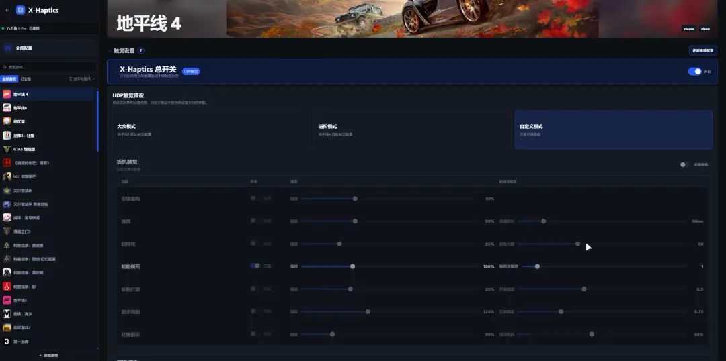The width and height of the screenshot is (726, 361).
Task: Click the xbox platform tag
Action: point(705,29)
